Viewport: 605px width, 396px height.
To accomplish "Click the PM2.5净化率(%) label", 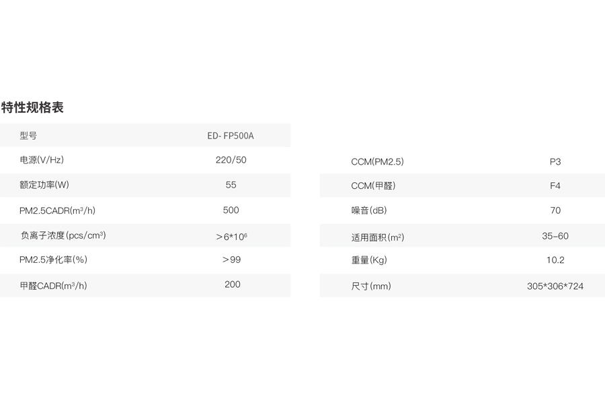I will (x=53, y=260).
